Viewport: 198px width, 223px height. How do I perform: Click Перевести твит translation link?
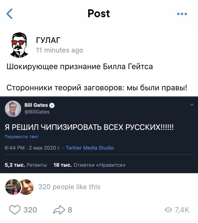tap(22, 137)
